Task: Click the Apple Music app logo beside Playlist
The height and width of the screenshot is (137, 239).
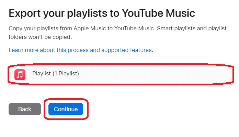Action: point(20,75)
